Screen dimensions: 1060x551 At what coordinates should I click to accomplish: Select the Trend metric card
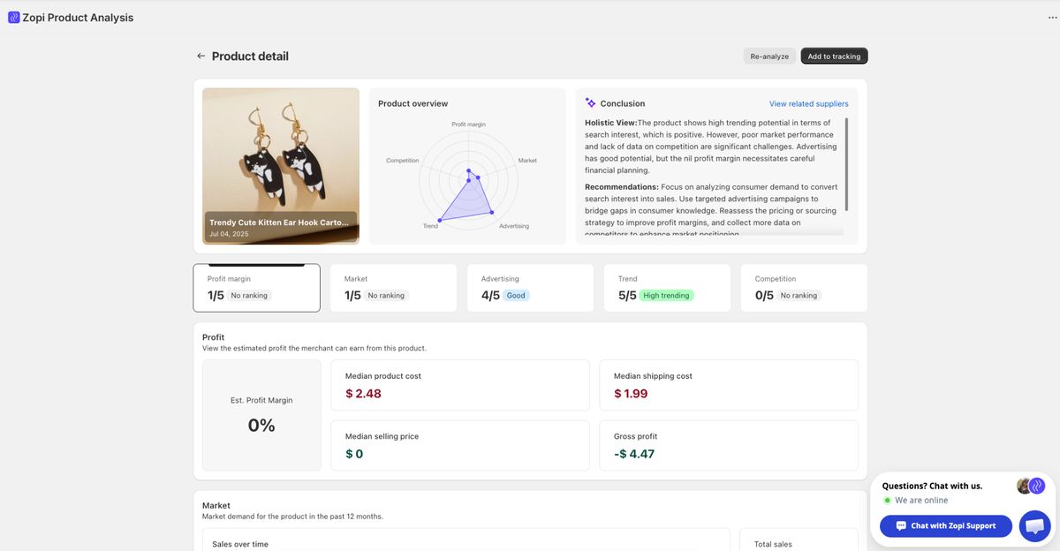tap(667, 287)
